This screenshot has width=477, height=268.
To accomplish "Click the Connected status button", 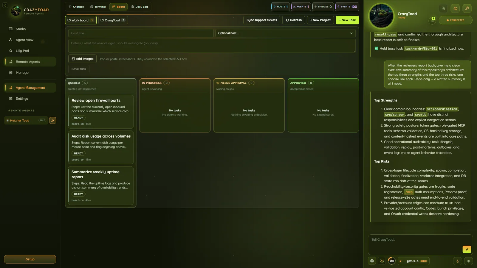I will 456,20.
